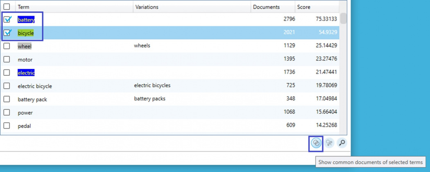Check the electric bicycle term checkbox
Viewport: 430px width, 172px height.
tap(7, 86)
